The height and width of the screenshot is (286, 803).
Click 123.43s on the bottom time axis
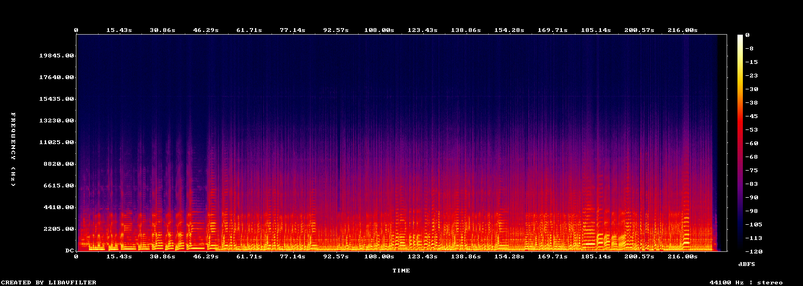tap(423, 256)
